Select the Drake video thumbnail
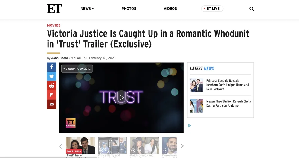299x158 pixels. tap(170, 145)
